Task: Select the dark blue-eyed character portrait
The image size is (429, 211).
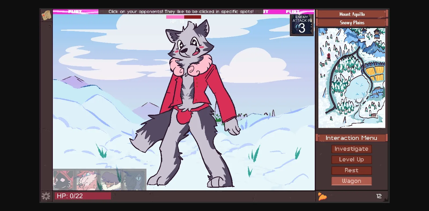Action: click(x=135, y=180)
